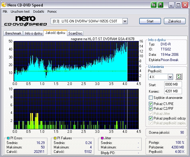Click the PI Failures Maksimum value 4
190x157 pixels.
pyautogui.click(x=91, y=147)
